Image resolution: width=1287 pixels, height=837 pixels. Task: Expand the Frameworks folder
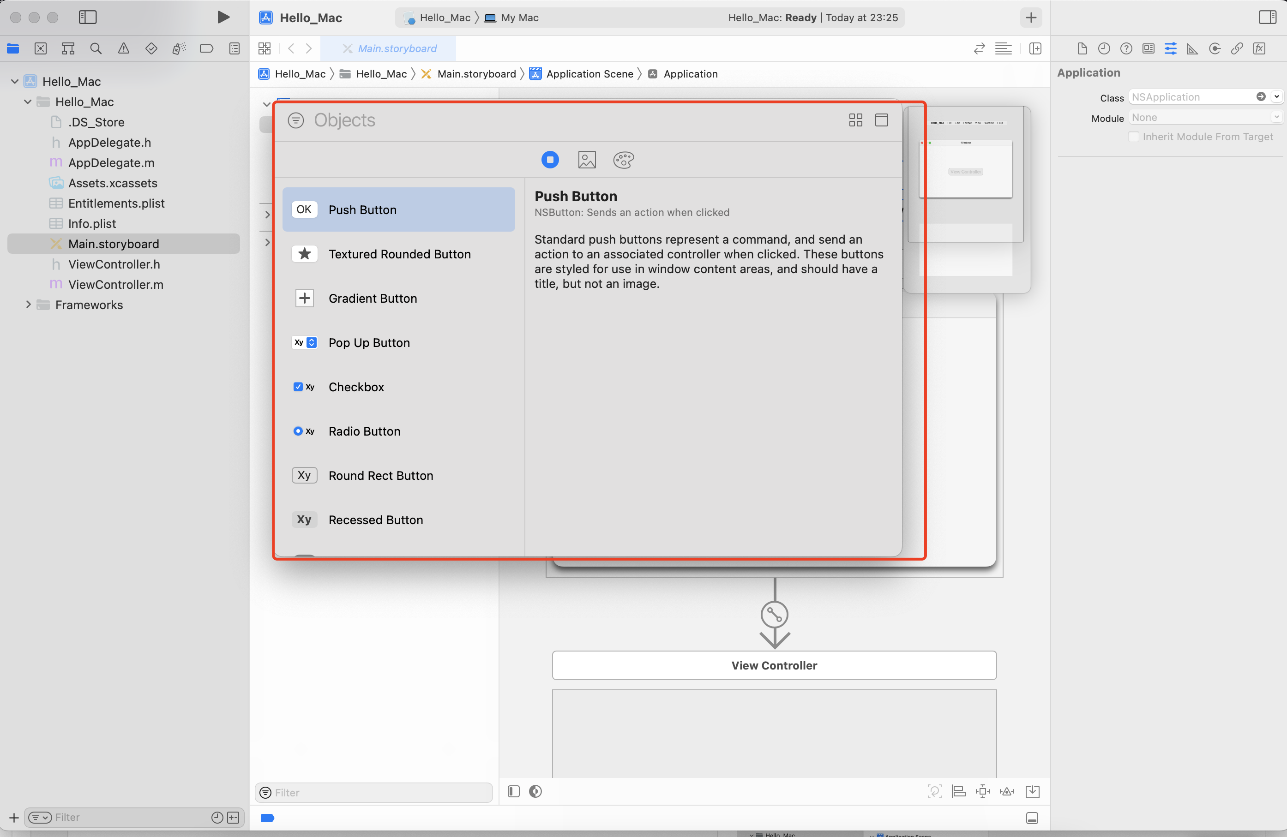coord(28,305)
